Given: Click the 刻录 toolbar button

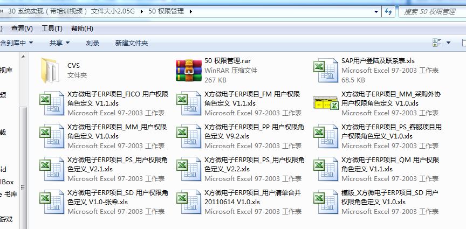Looking at the screenshot, I should click(x=92, y=43).
